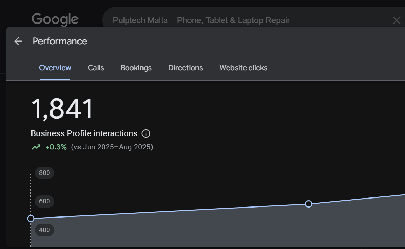The image size is (405, 249).
Task: Select the Overview tab
Action: (x=55, y=68)
